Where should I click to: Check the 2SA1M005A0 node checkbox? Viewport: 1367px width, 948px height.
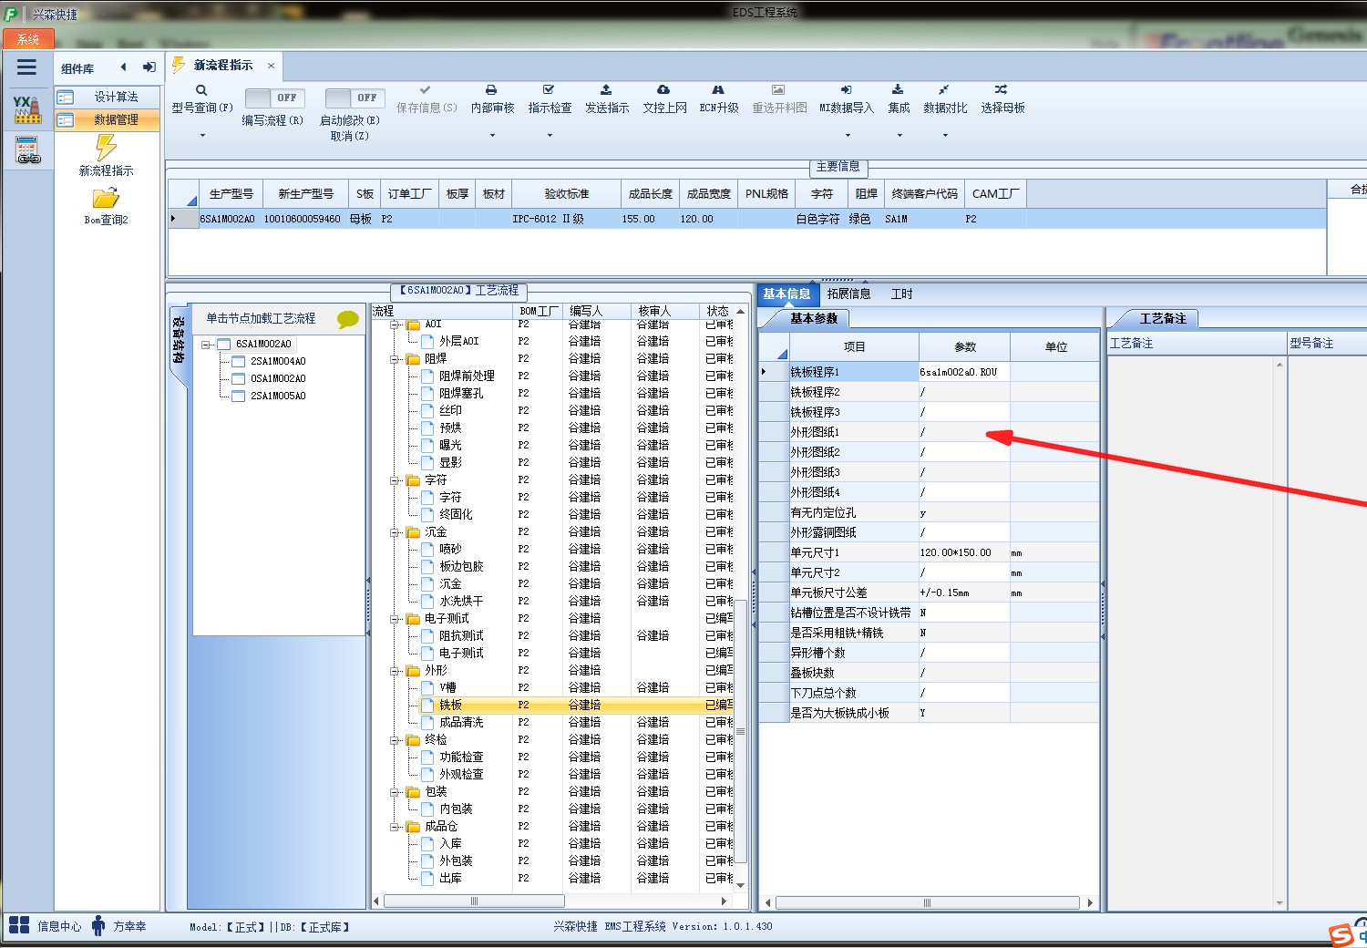tap(239, 396)
